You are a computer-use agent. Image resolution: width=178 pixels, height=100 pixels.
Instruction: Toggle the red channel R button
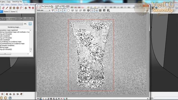57,10
